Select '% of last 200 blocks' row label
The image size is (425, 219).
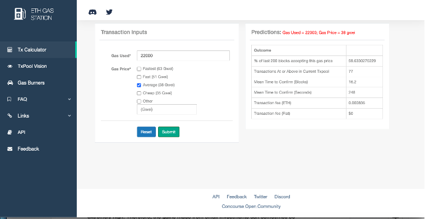point(293,61)
